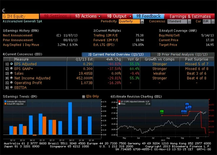Click the topmost blue marker on revision chart
The width and height of the screenshot is (217, 155).
click(187, 105)
